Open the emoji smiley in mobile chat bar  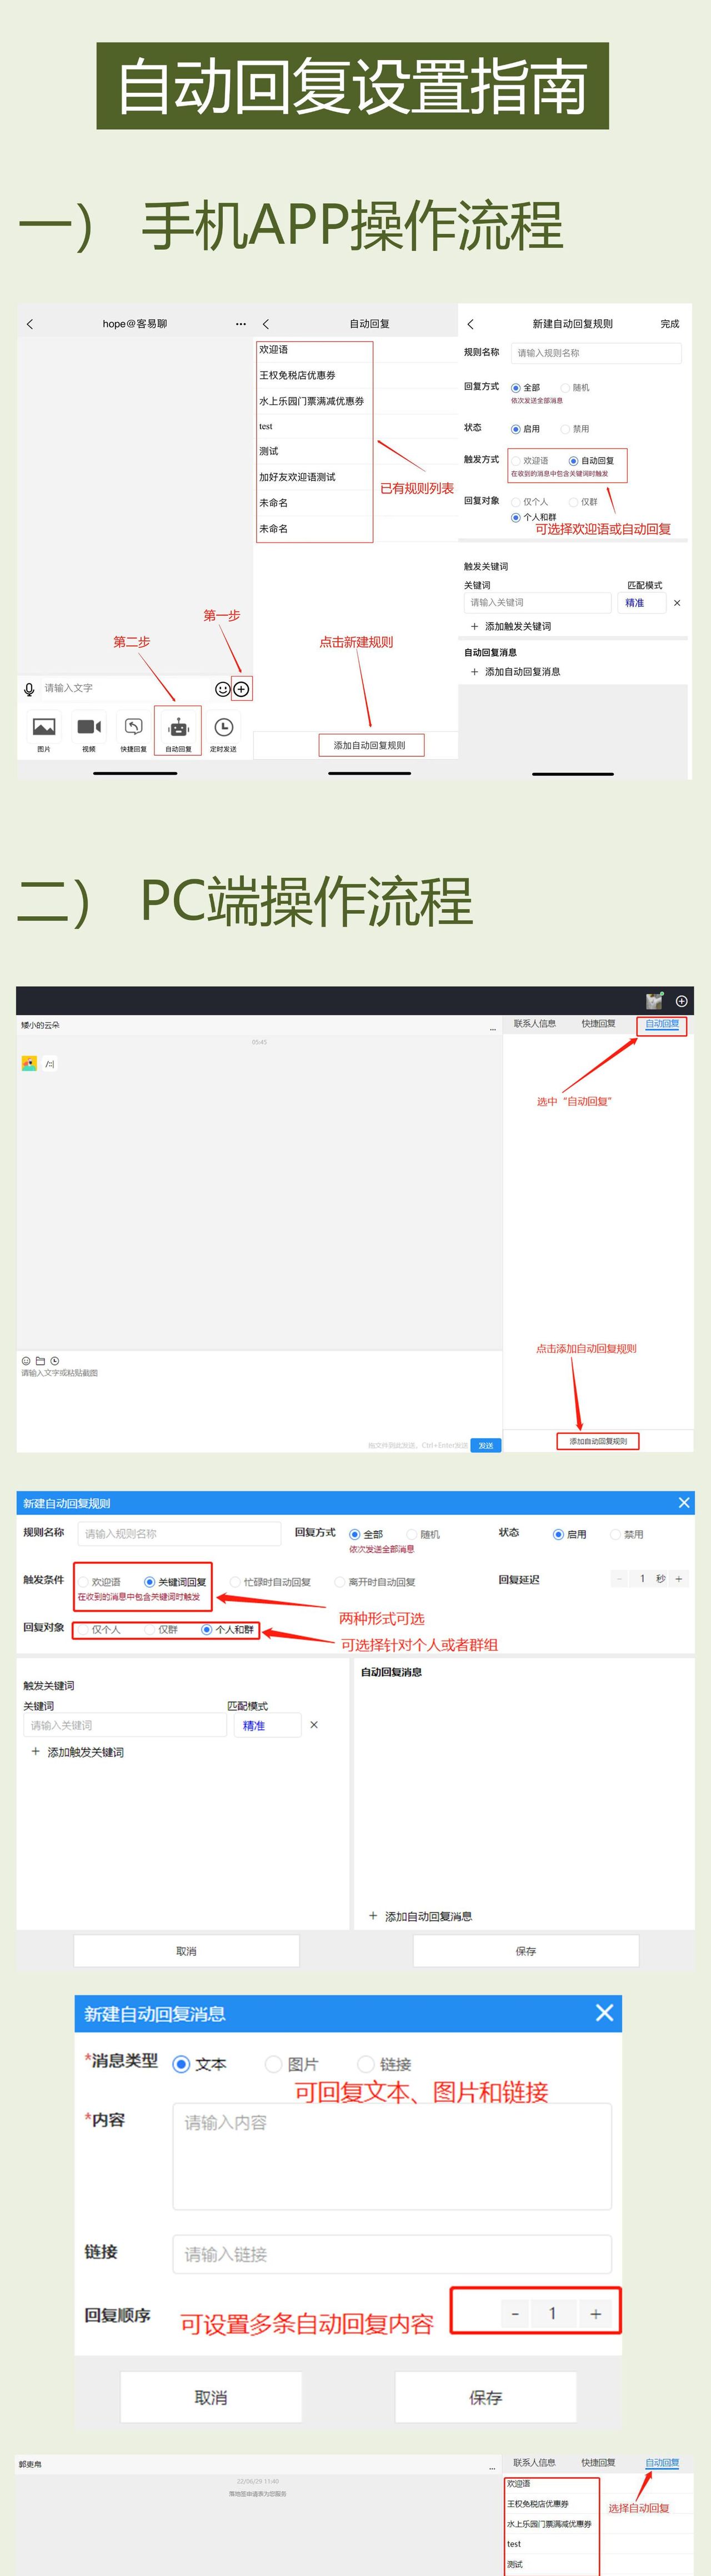click(x=222, y=689)
